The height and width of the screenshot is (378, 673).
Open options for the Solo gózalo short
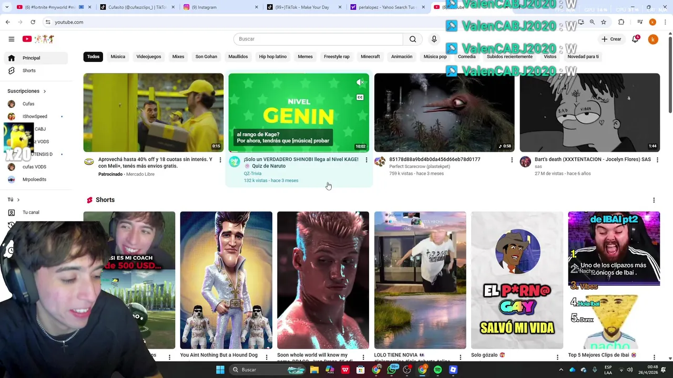557,357
